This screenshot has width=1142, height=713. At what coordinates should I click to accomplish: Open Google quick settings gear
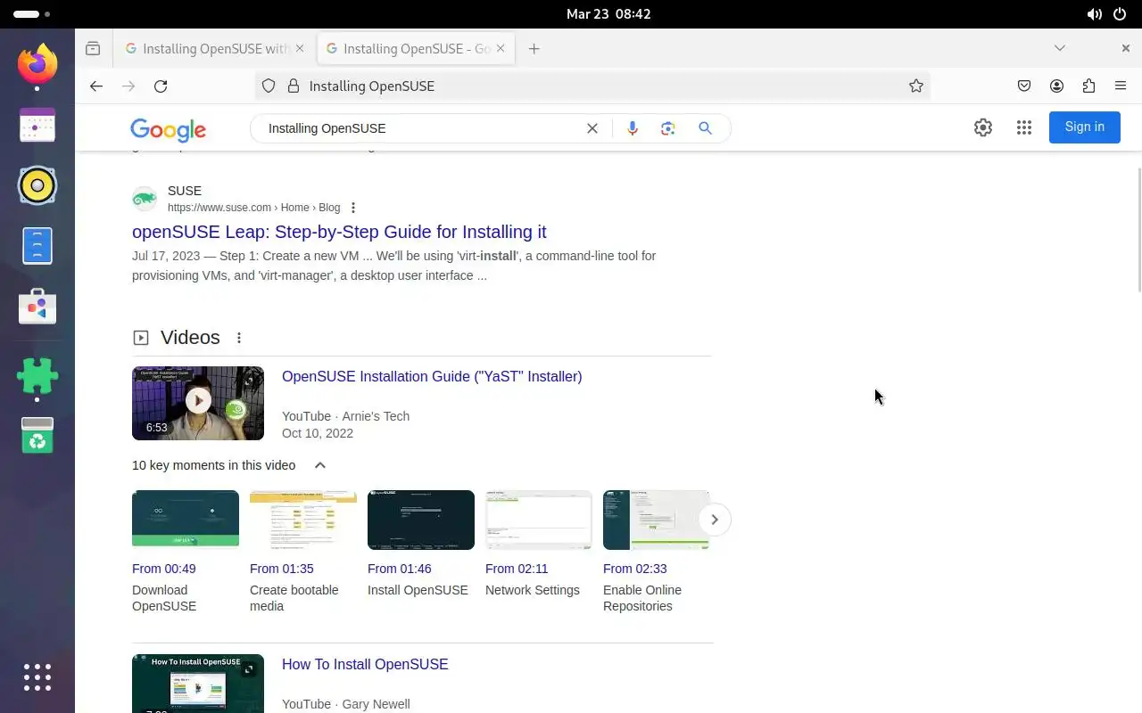[983, 127]
